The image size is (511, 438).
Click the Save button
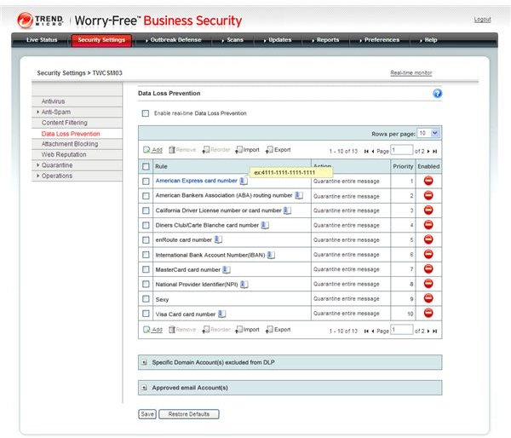click(147, 414)
